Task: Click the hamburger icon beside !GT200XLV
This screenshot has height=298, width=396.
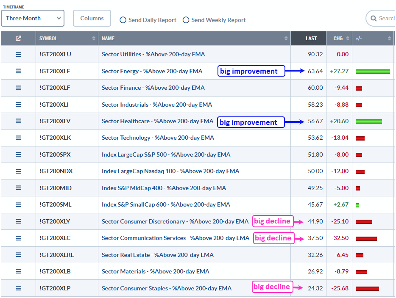Action: click(x=18, y=121)
